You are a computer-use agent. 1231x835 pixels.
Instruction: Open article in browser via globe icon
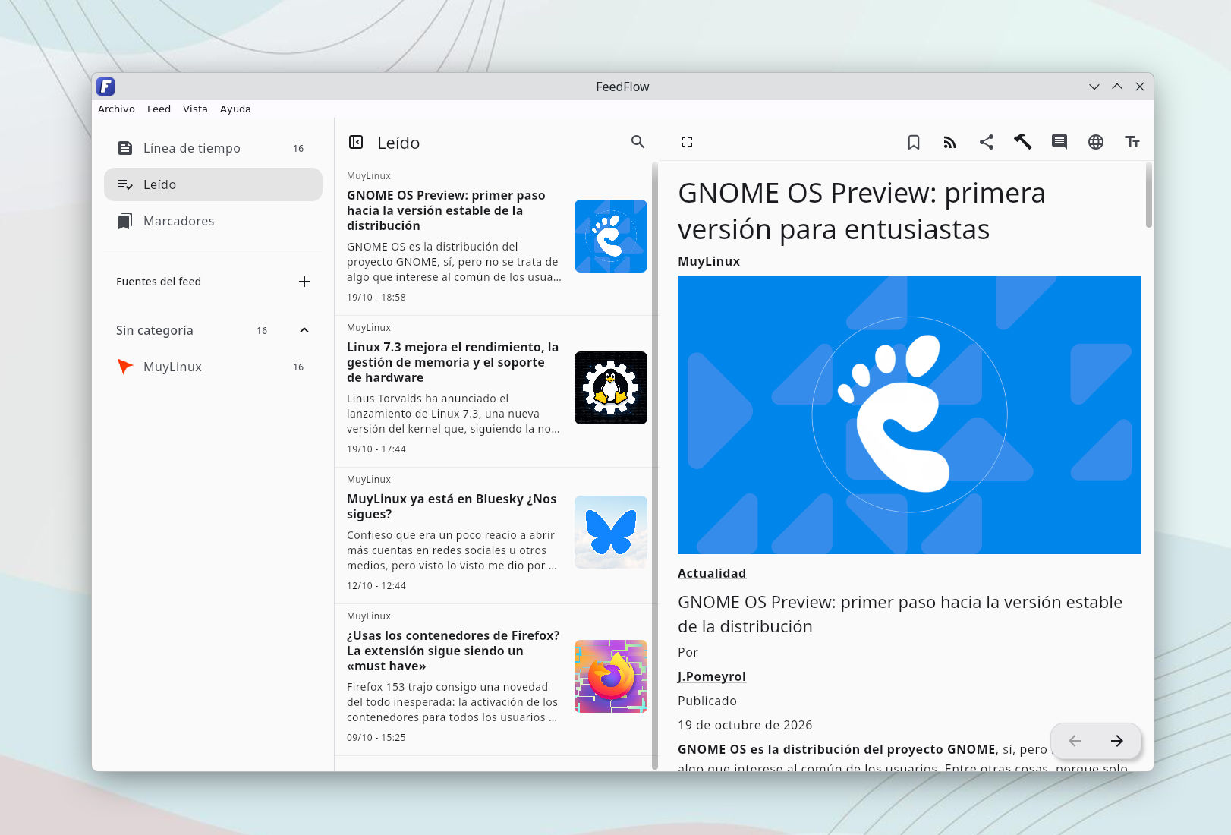tap(1096, 142)
